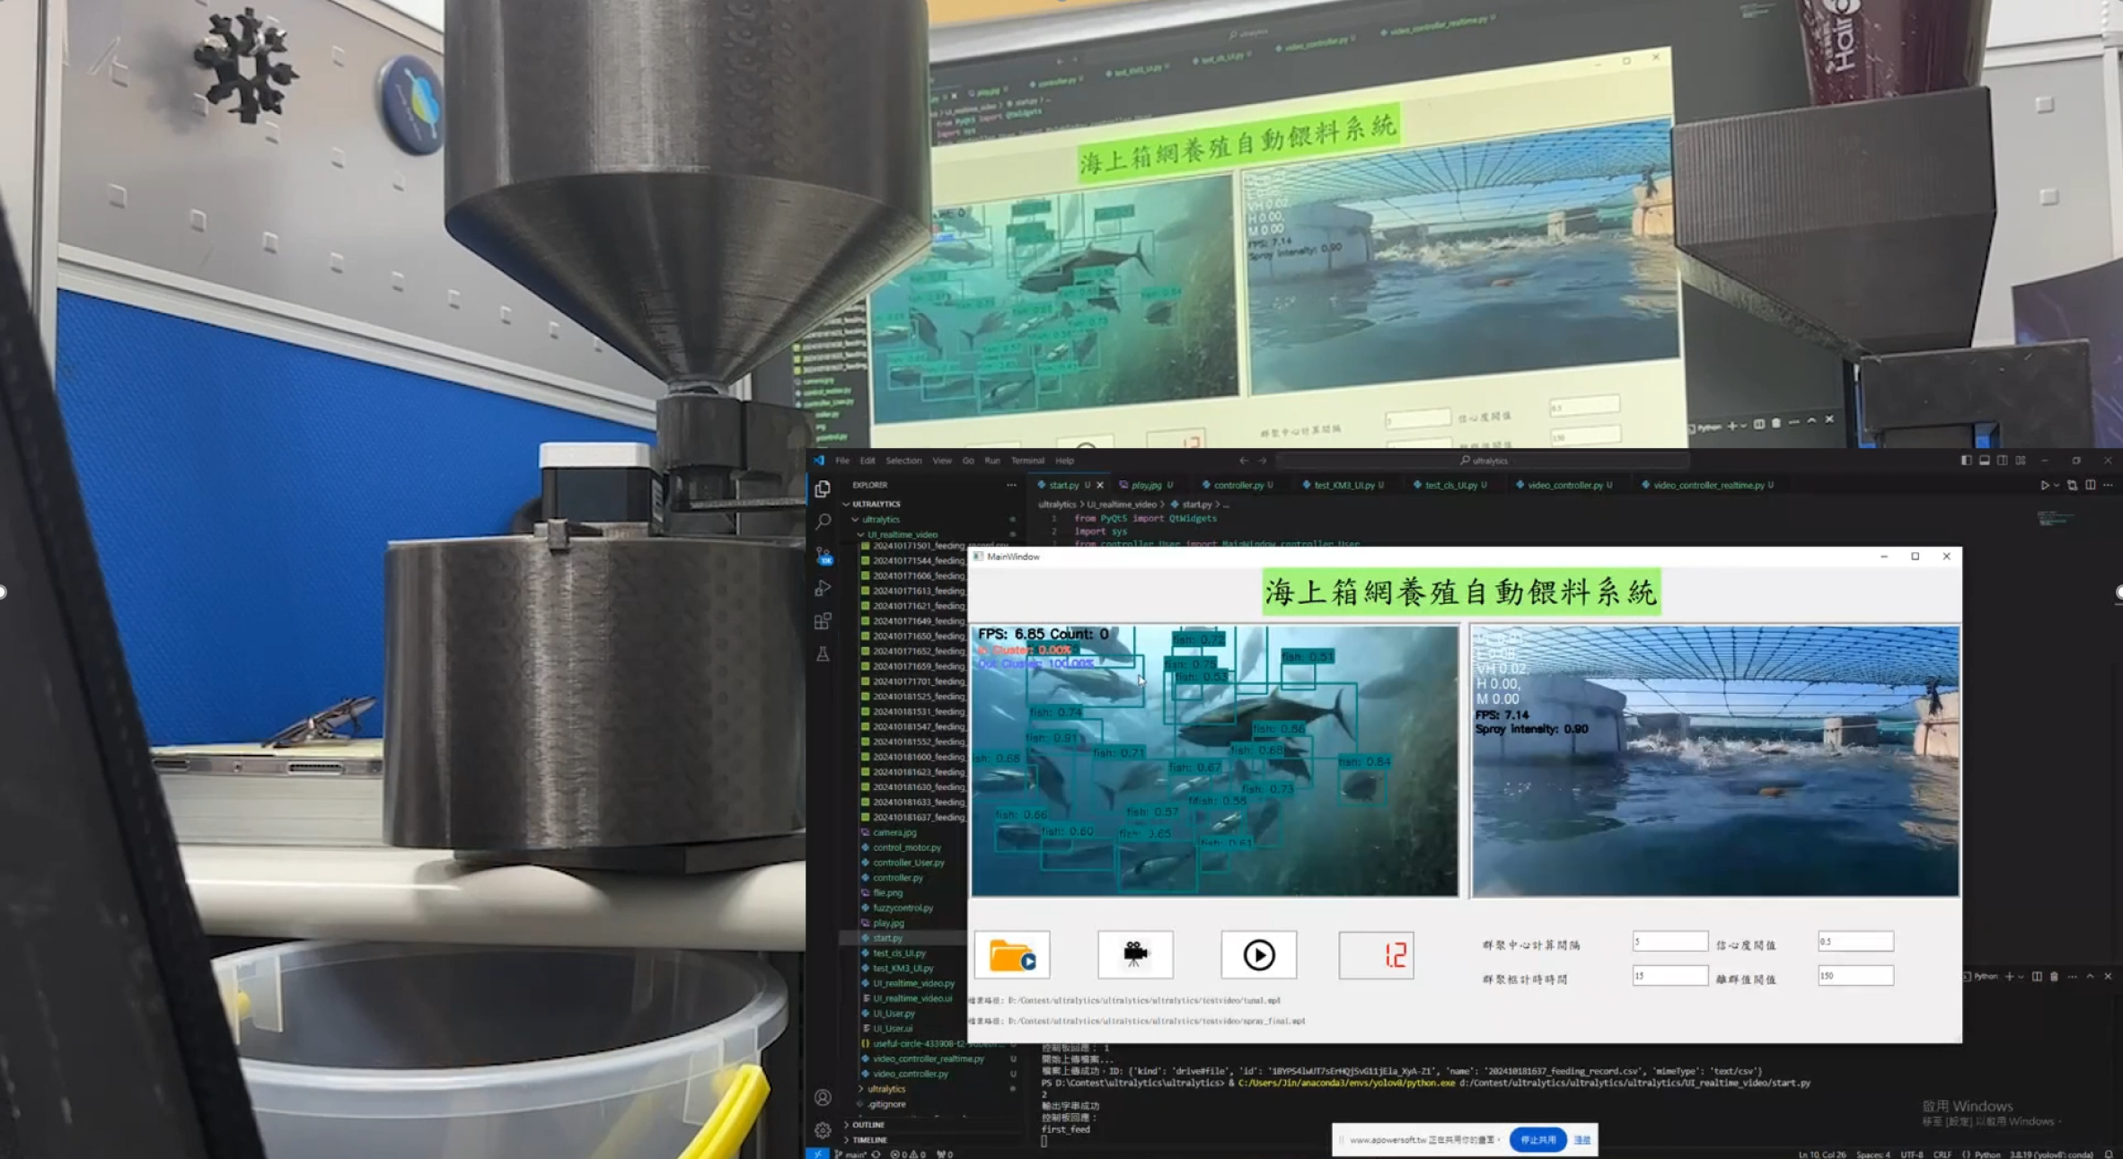
Task: Click the confidence threshold field showing 0.5
Action: (x=1854, y=941)
